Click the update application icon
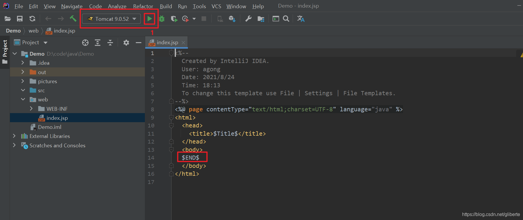Viewport: 523px width, 220px height. (232, 19)
